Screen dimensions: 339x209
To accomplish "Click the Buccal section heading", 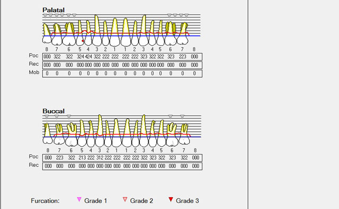I will [x=53, y=111].
